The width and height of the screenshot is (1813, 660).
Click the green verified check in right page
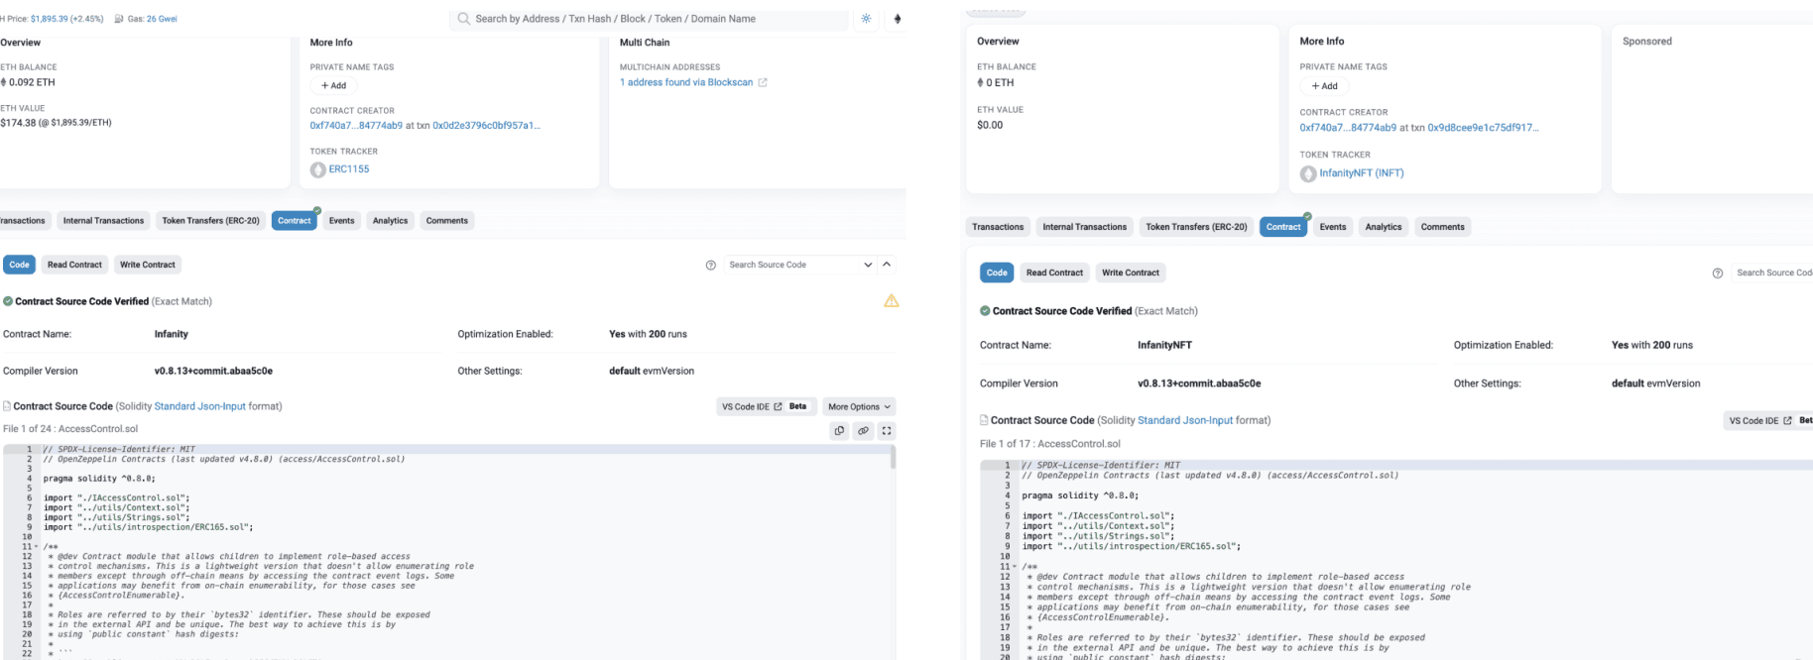[985, 311]
